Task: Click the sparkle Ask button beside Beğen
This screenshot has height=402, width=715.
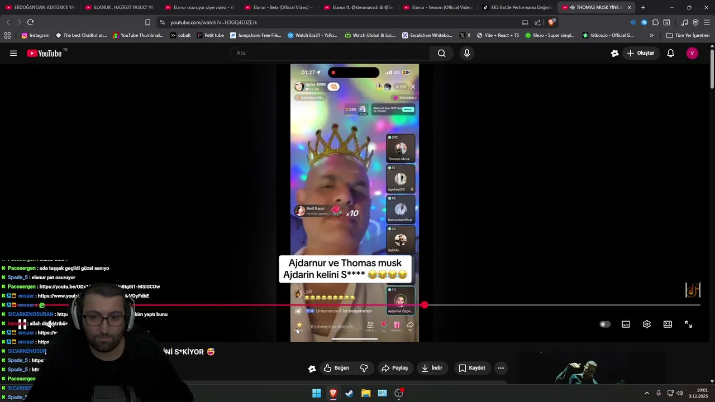Action: (312, 368)
